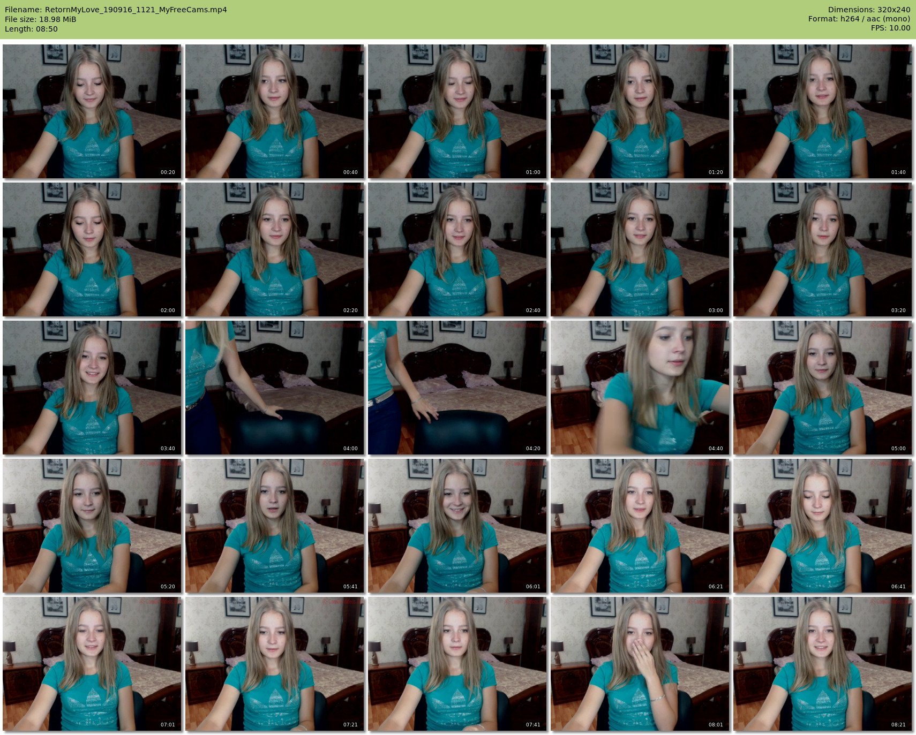Click the frame marked 06:01

457,526
